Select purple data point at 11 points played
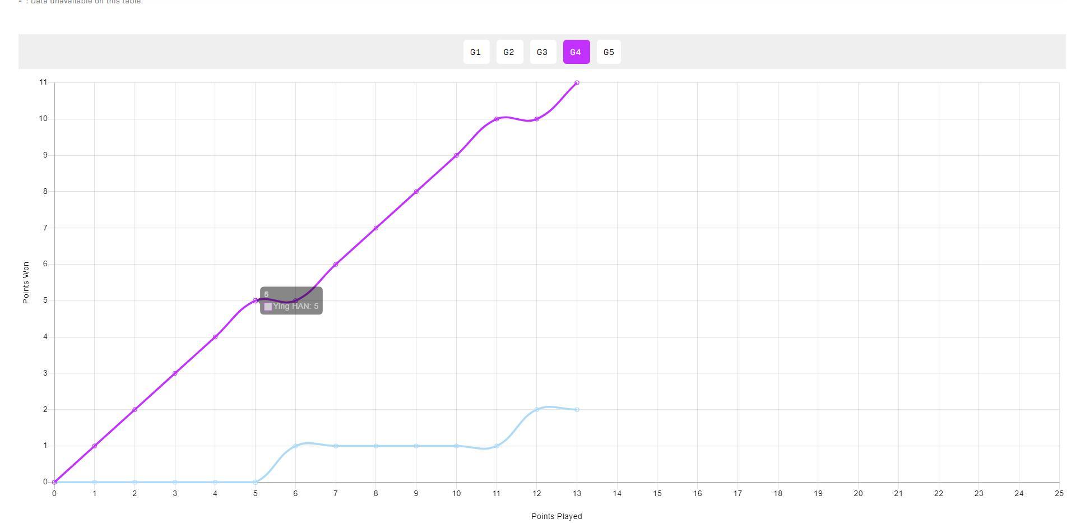This screenshot has width=1076, height=523. 497,119
